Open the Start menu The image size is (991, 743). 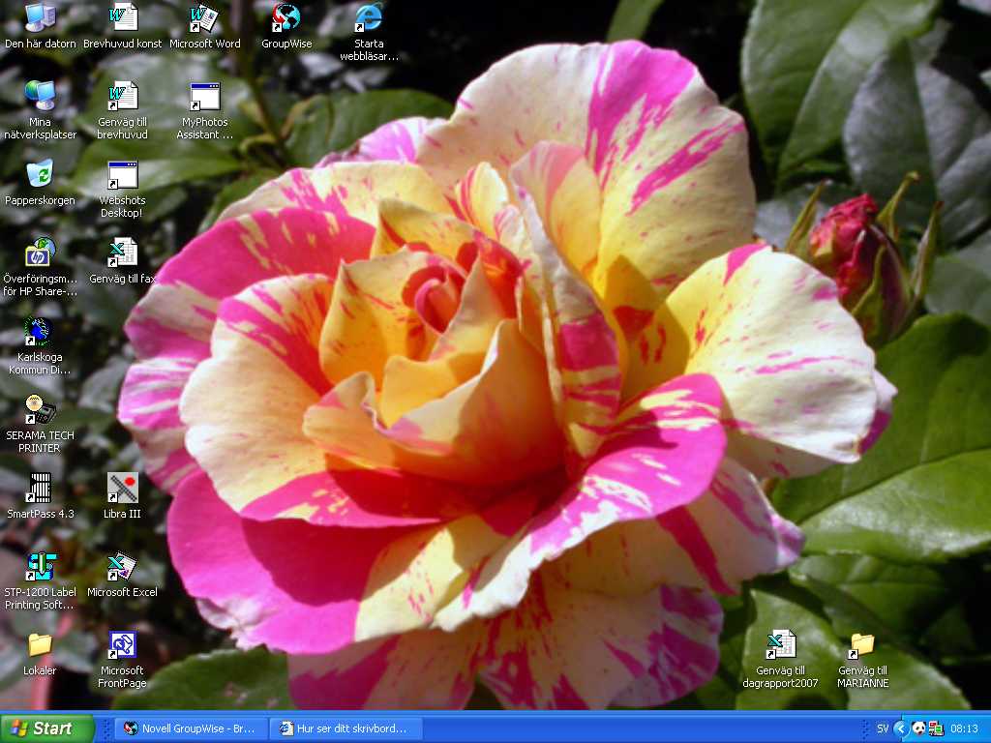point(47,728)
